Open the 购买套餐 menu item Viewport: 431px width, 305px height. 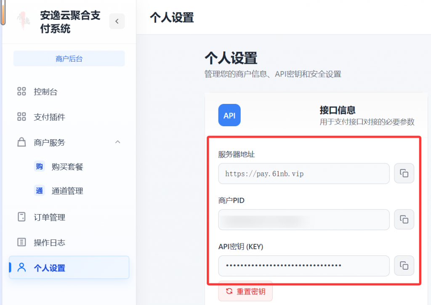pos(67,167)
